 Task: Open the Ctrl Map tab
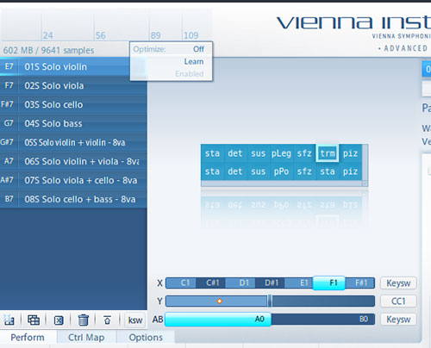pos(86,337)
